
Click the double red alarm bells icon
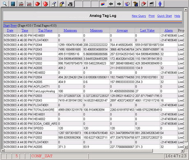(x=46, y=4)
